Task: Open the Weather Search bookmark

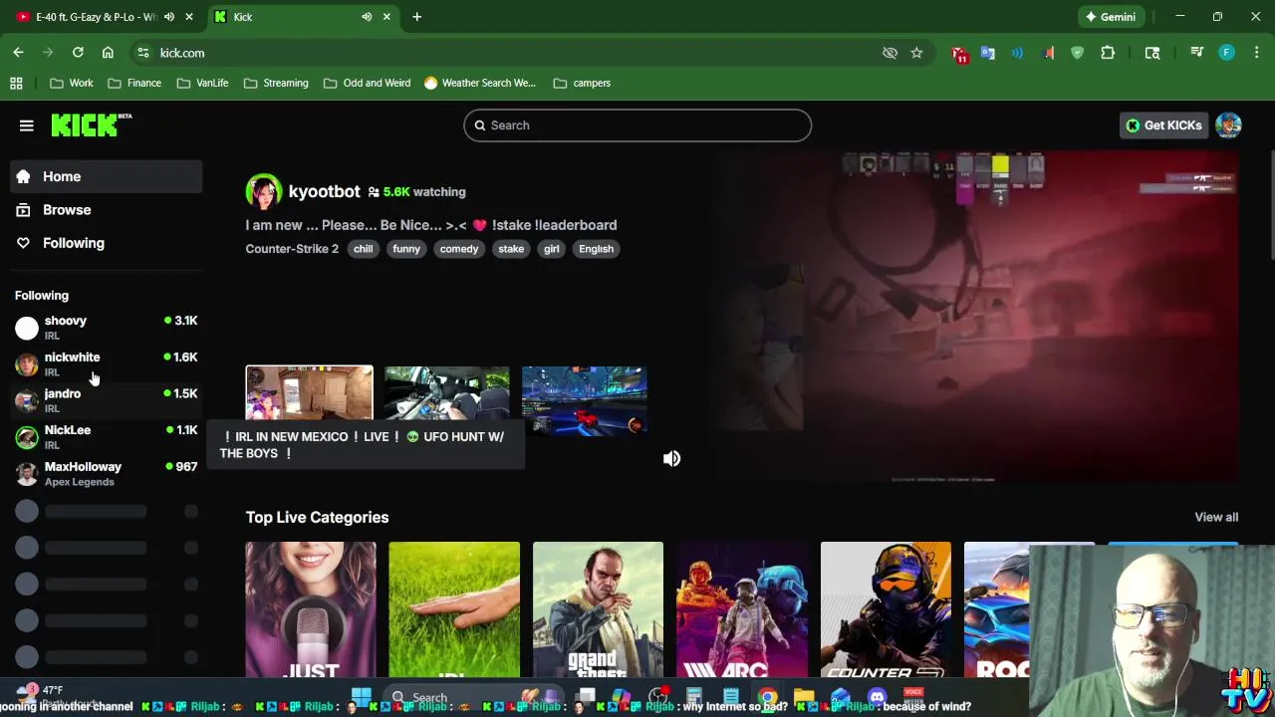Action: [x=480, y=83]
